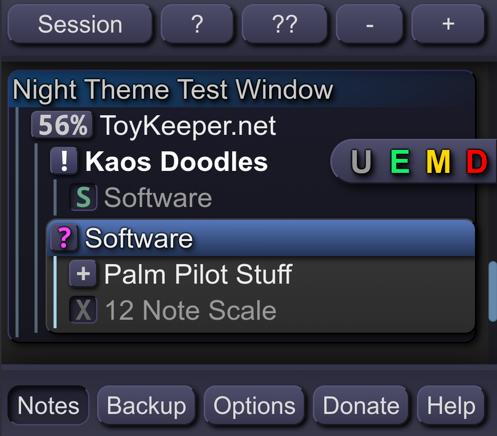
Task: Click the yellow M status letter
Action: pos(438,162)
